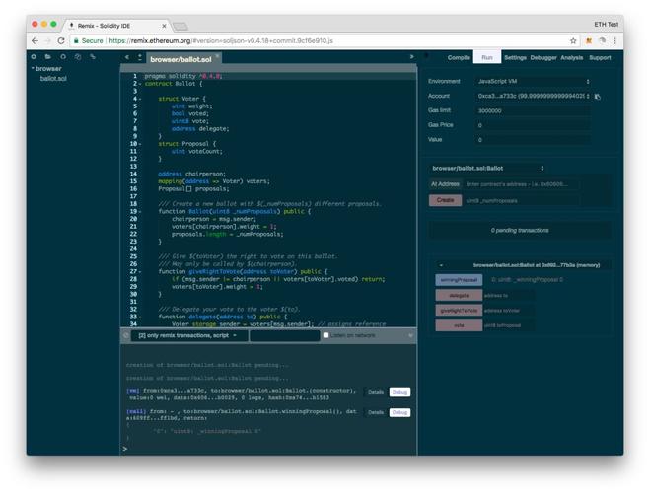Switch to the Compile tab

459,57
